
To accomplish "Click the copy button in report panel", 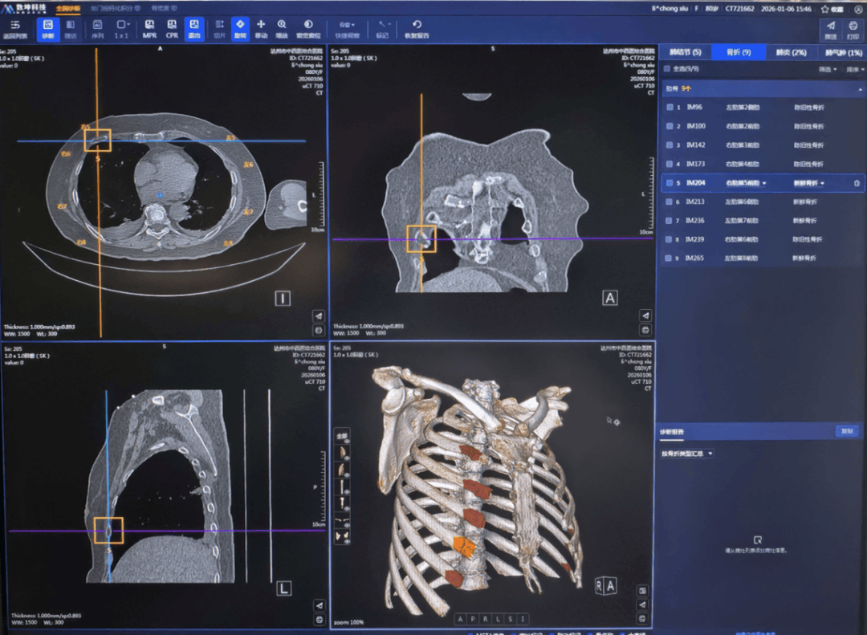I will pos(847,431).
